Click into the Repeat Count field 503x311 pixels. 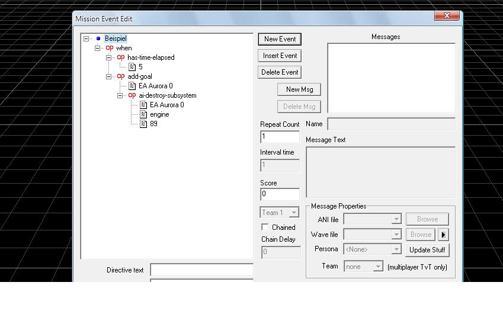click(x=280, y=137)
